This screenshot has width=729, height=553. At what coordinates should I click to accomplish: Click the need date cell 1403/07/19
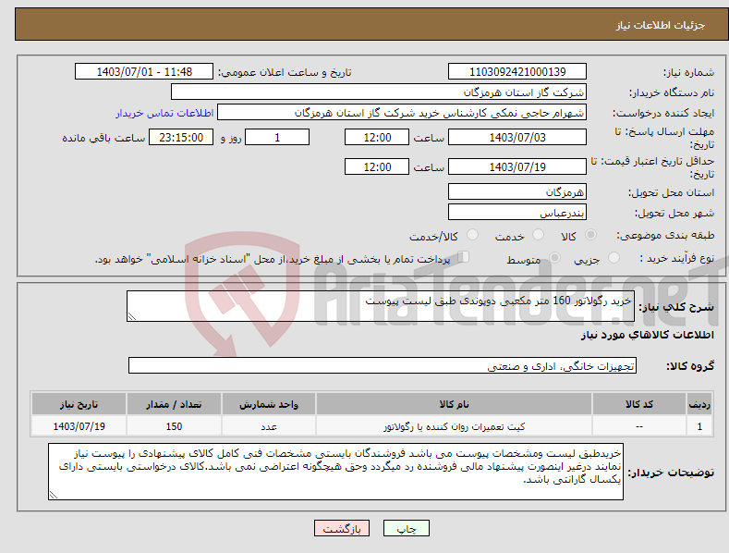79,426
